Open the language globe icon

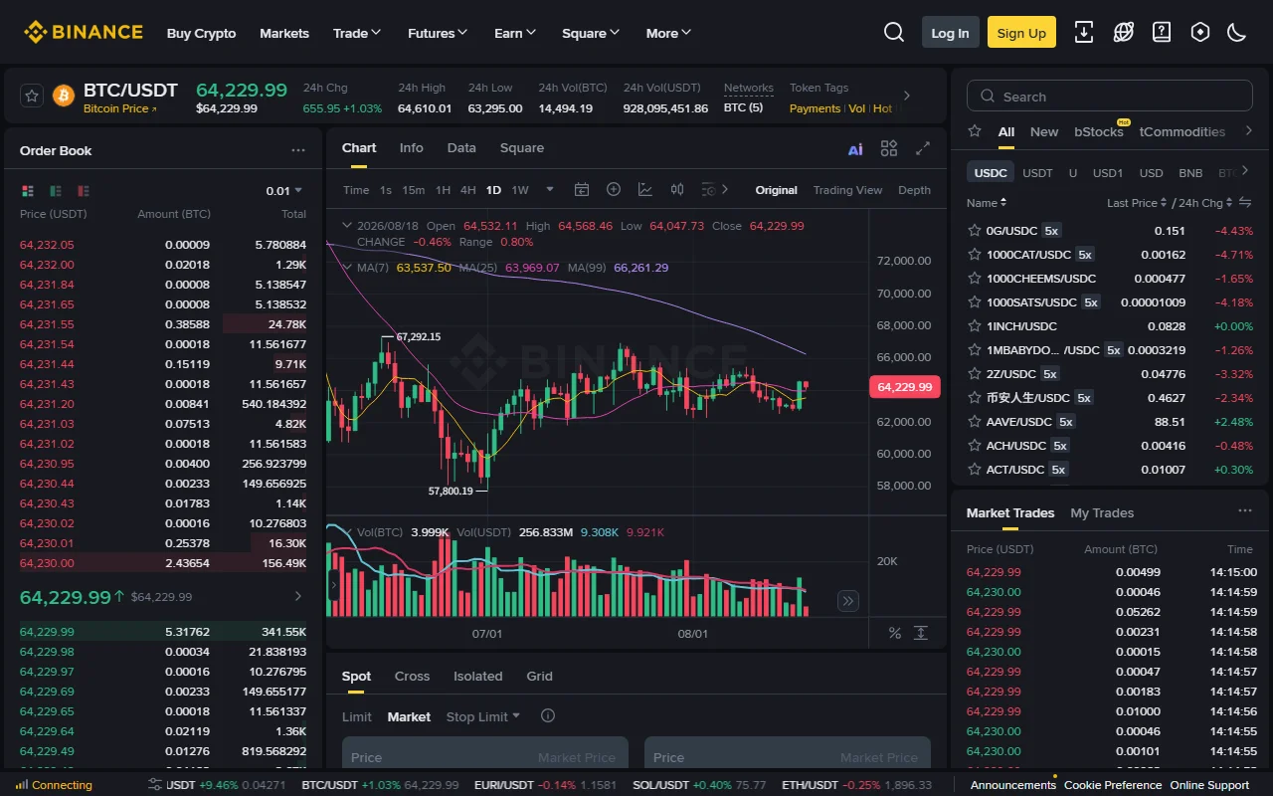(1124, 32)
